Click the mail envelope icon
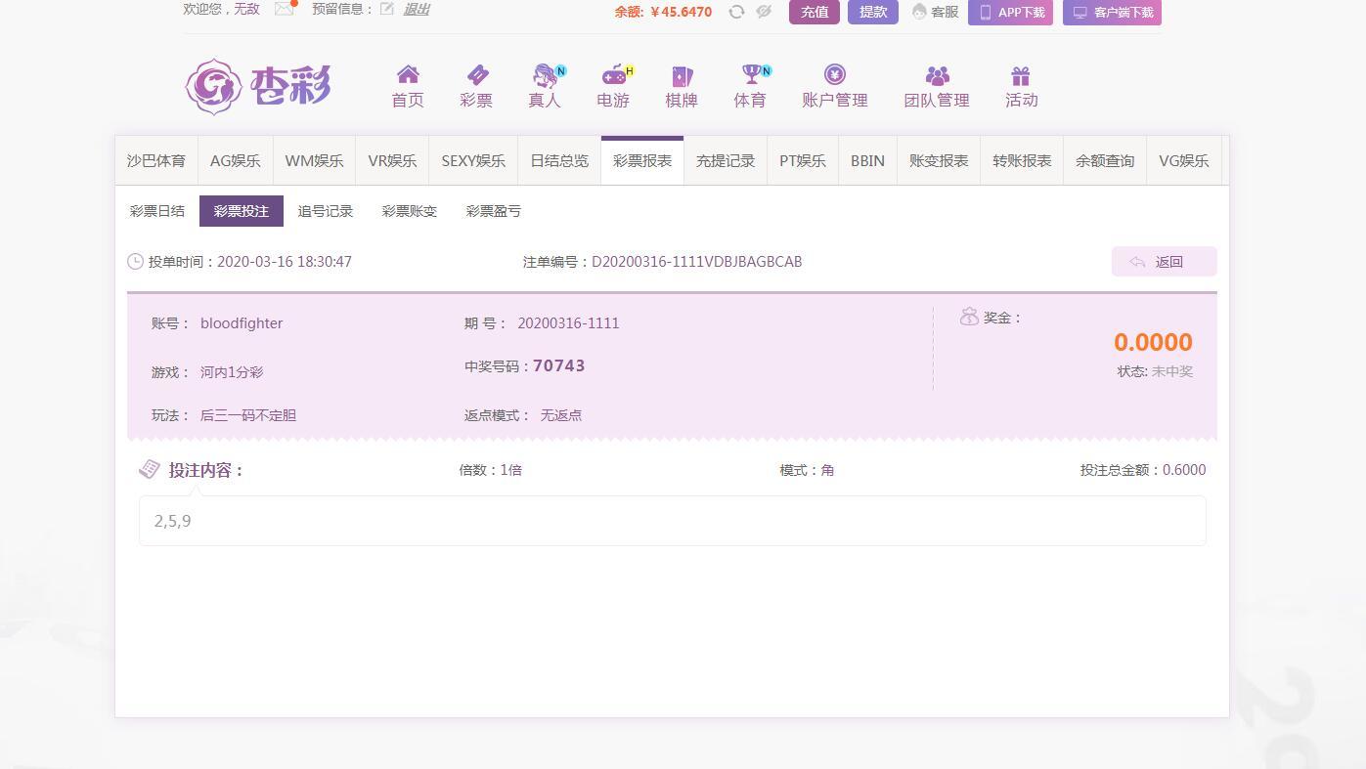Screen dimensions: 1366x769 pos(285,9)
